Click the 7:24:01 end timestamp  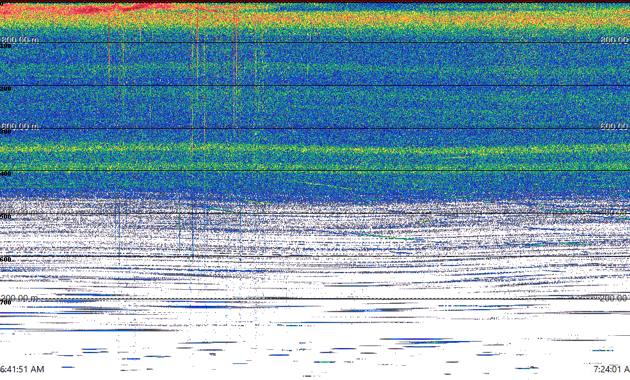[x=611, y=369]
